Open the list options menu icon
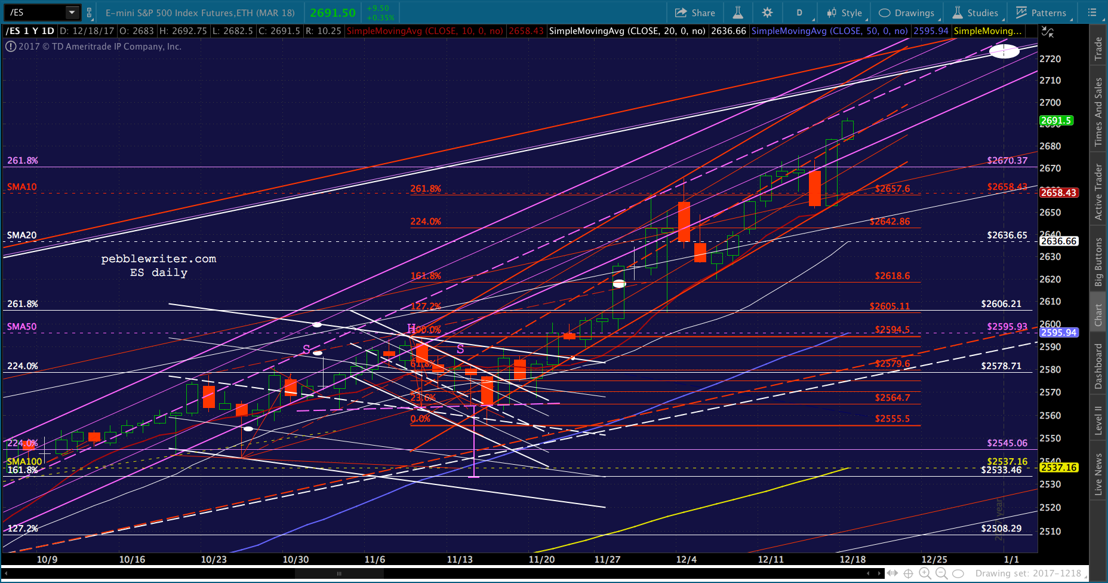The height and width of the screenshot is (583, 1108). (x=1092, y=13)
